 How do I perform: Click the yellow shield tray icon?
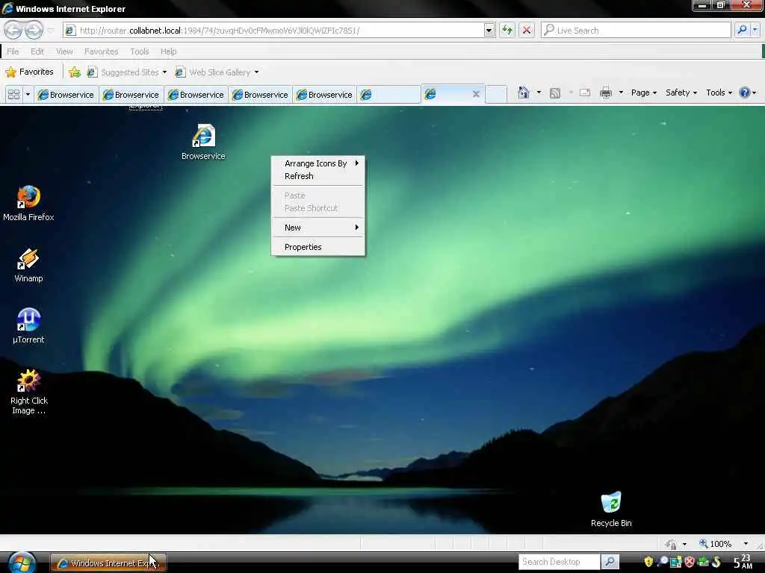(x=648, y=562)
